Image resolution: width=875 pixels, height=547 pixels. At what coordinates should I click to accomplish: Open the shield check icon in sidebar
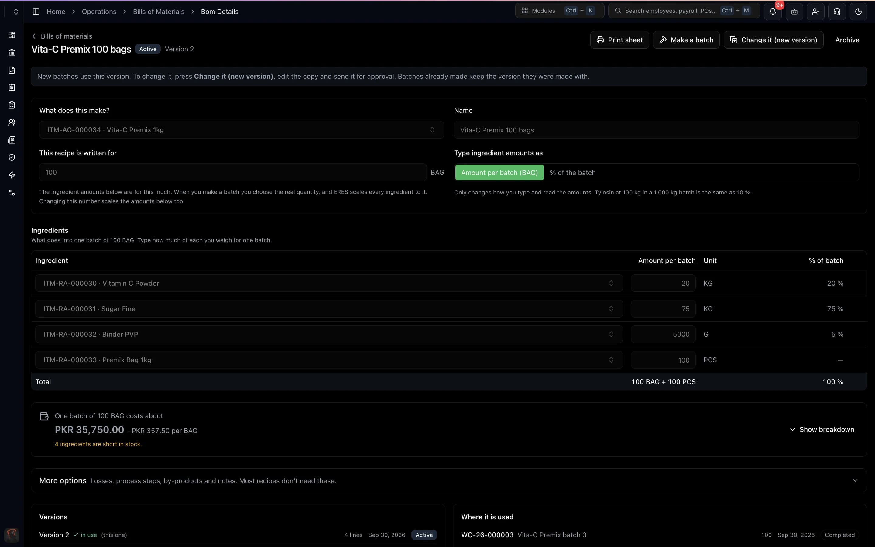pos(12,157)
